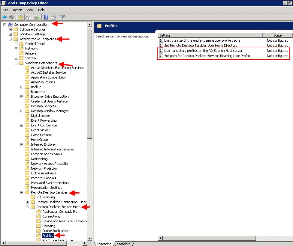Click the Back arrow toolbar icon
The height and width of the screenshot is (246, 293).
[x=5, y=17]
